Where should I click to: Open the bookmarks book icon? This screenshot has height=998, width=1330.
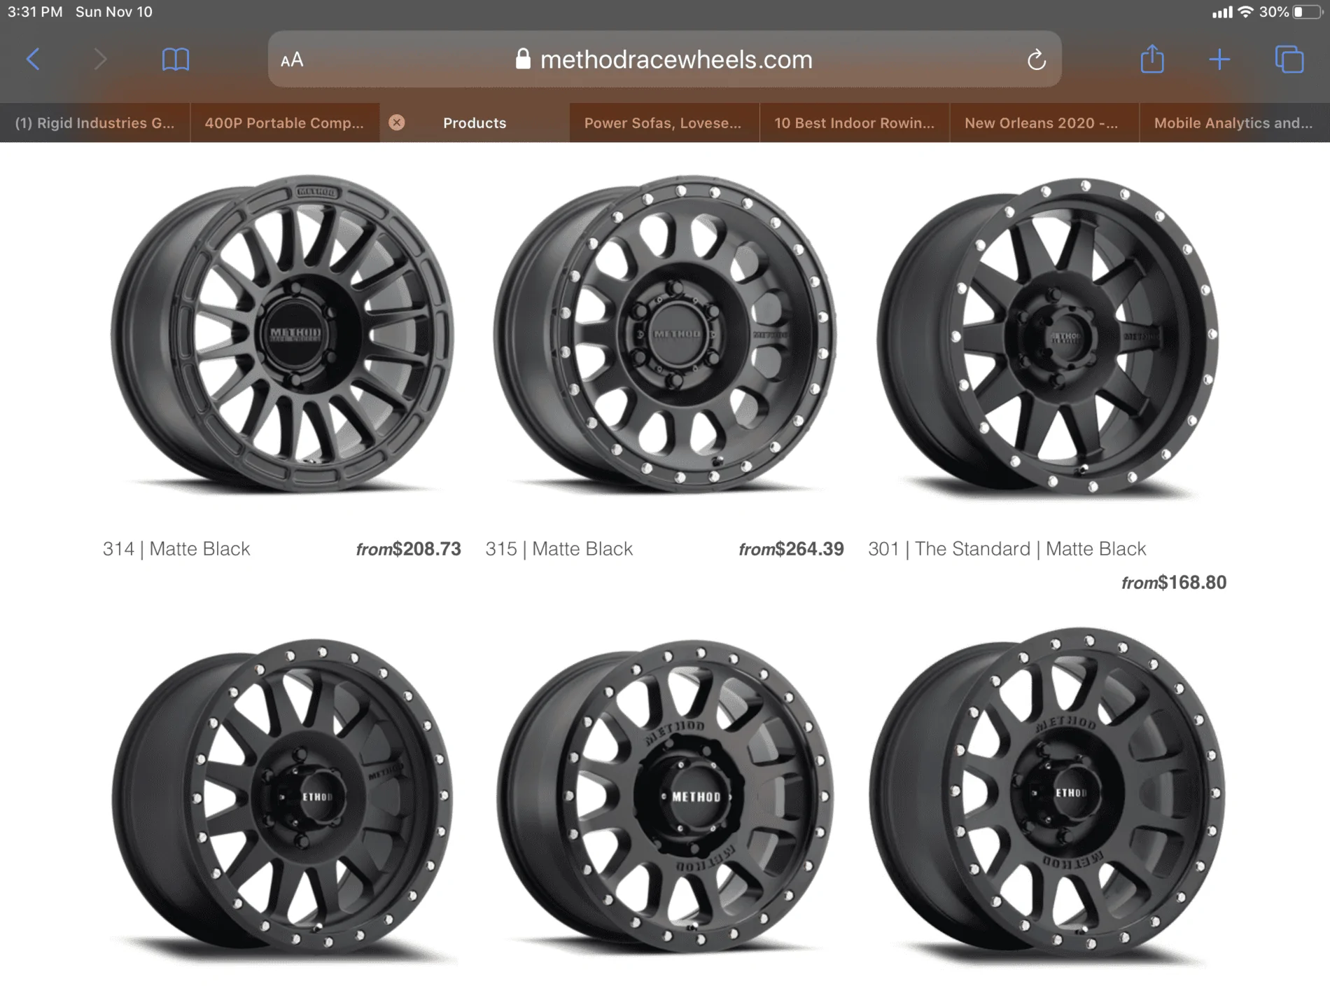click(176, 60)
